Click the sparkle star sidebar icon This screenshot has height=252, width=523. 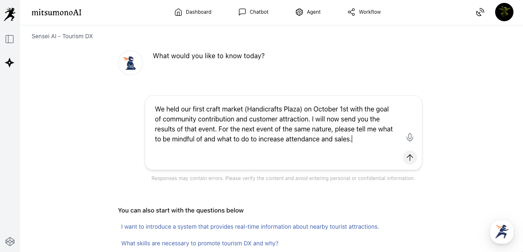[x=10, y=63]
